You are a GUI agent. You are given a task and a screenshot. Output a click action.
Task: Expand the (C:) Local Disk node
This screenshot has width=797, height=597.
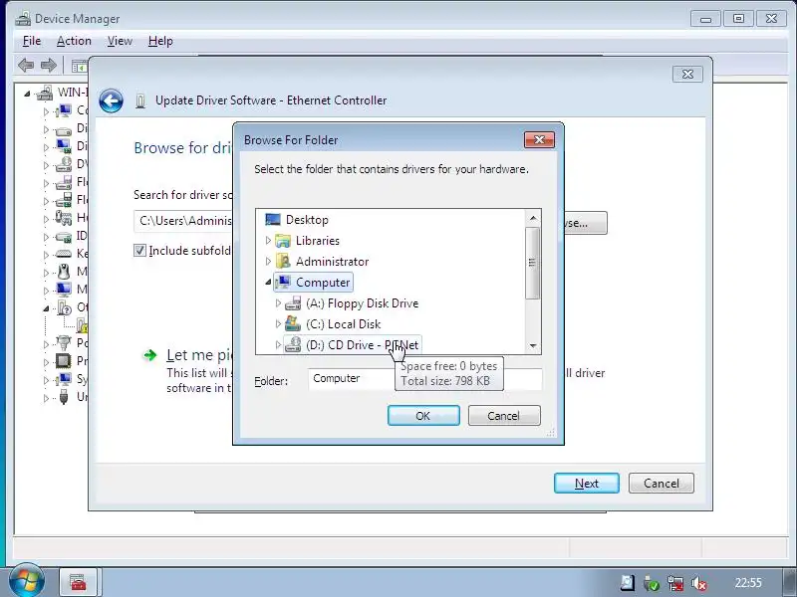278,324
